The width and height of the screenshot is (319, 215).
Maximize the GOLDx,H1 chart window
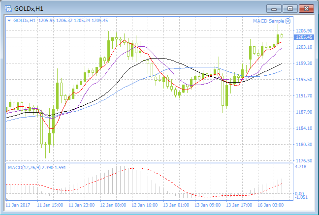[x=290, y=9]
